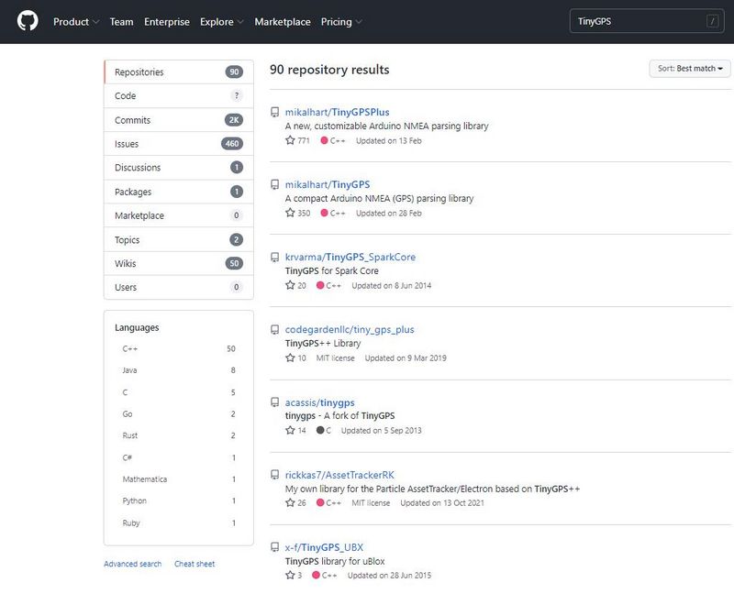734x594 pixels.
Task: Click star icon for tiny_gps_plus
Action: (x=290, y=357)
